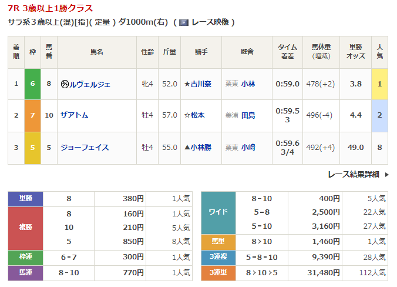
Task: Click the race video camera icon
Action: pos(184,23)
